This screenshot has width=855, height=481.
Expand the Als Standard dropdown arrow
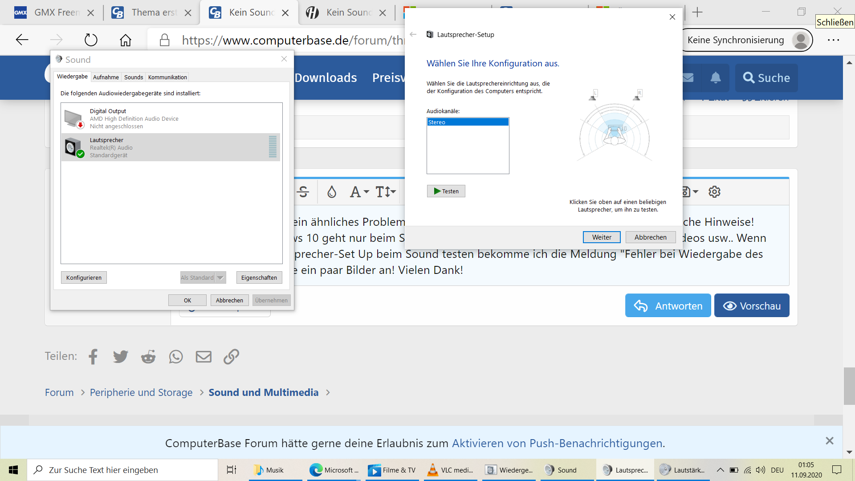pyautogui.click(x=220, y=278)
